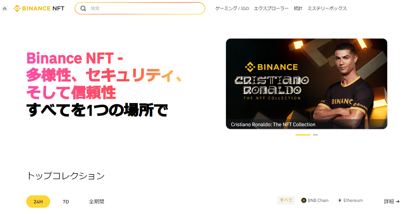Open the Binance NFT logo

(x=39, y=8)
